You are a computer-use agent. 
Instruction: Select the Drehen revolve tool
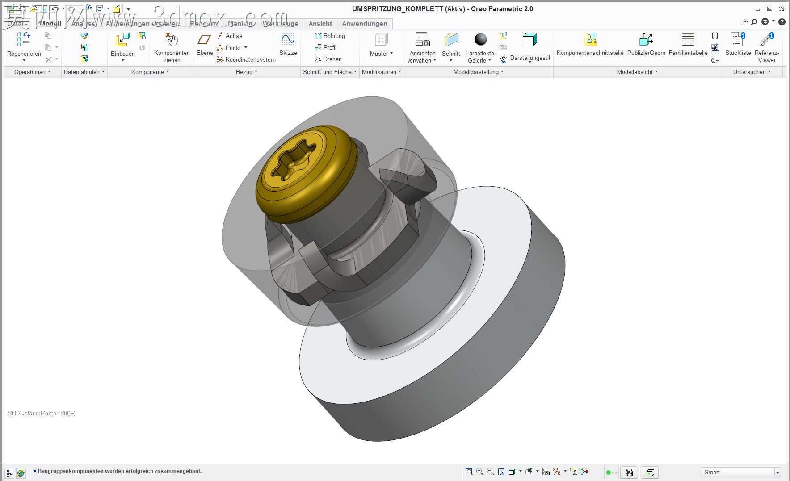pyautogui.click(x=328, y=59)
